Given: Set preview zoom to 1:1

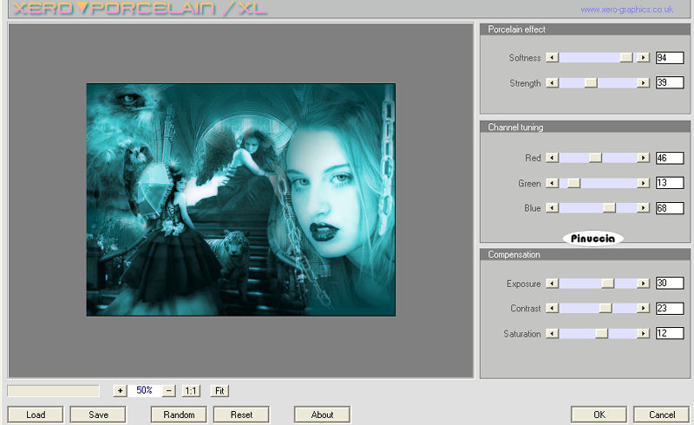Looking at the screenshot, I should point(191,390).
